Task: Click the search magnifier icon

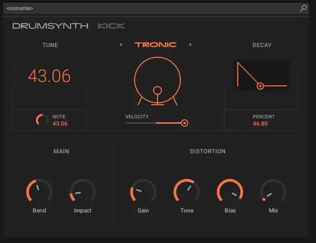Action: point(303,8)
